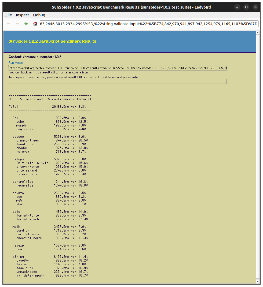Click the 'validate-input:' 986.7ms row

tap(52, 275)
